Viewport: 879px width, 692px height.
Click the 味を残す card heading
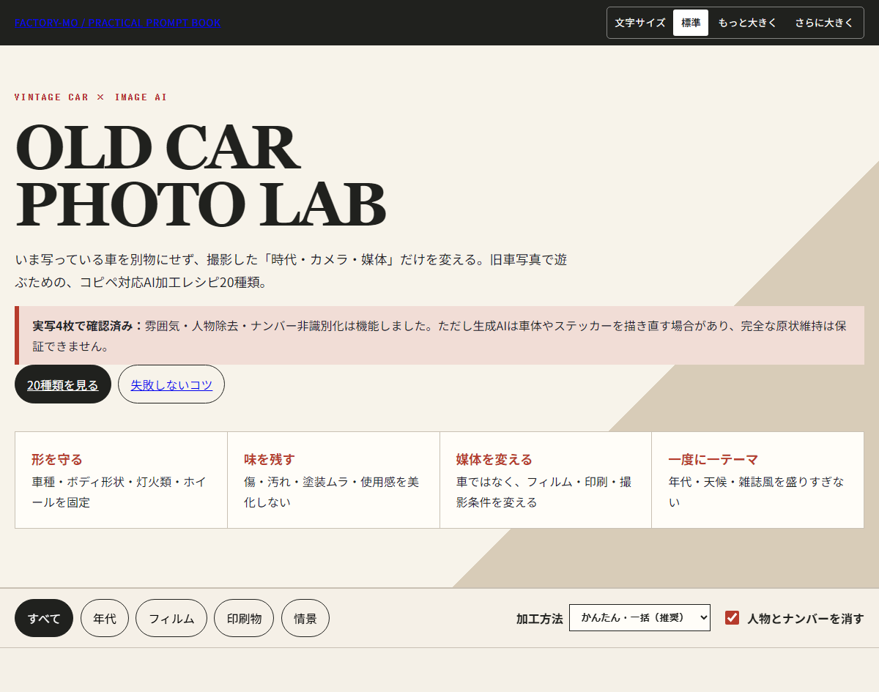click(x=270, y=459)
